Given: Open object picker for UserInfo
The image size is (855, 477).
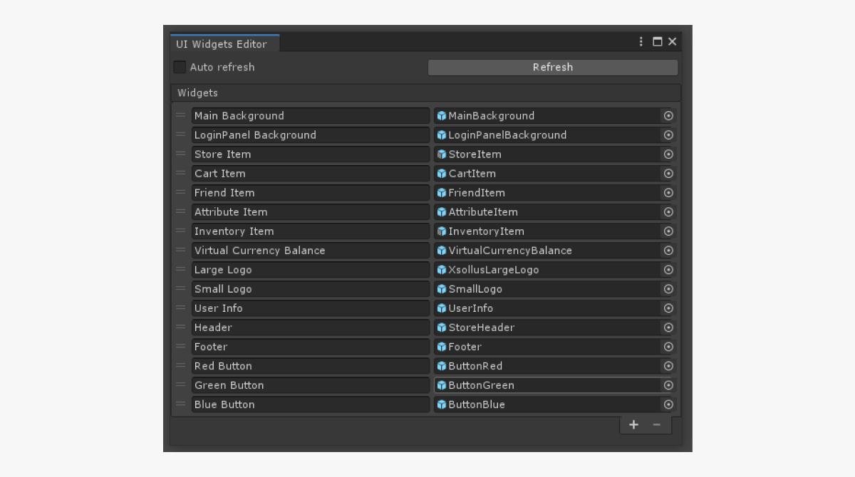Looking at the screenshot, I should point(668,308).
